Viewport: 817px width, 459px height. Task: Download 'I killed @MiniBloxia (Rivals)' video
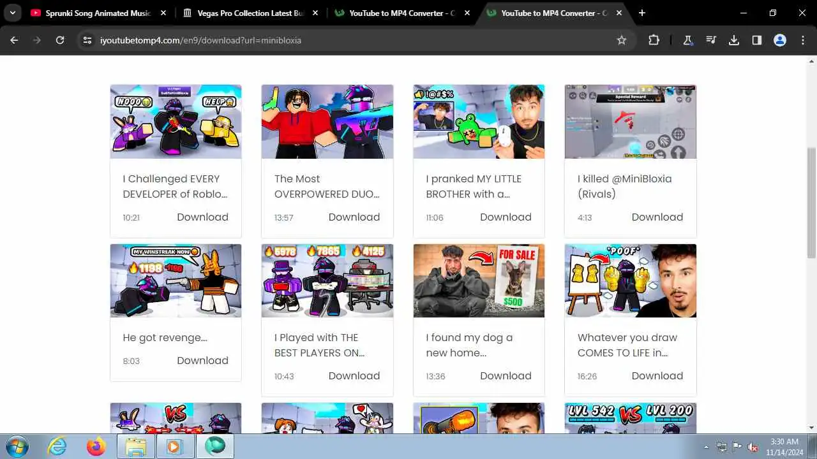coord(657,217)
